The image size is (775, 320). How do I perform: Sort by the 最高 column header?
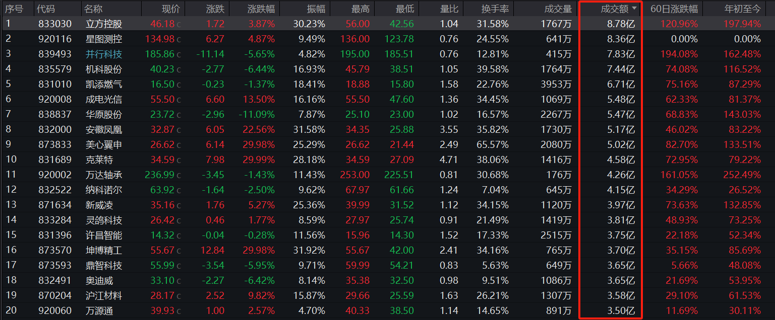361,9
